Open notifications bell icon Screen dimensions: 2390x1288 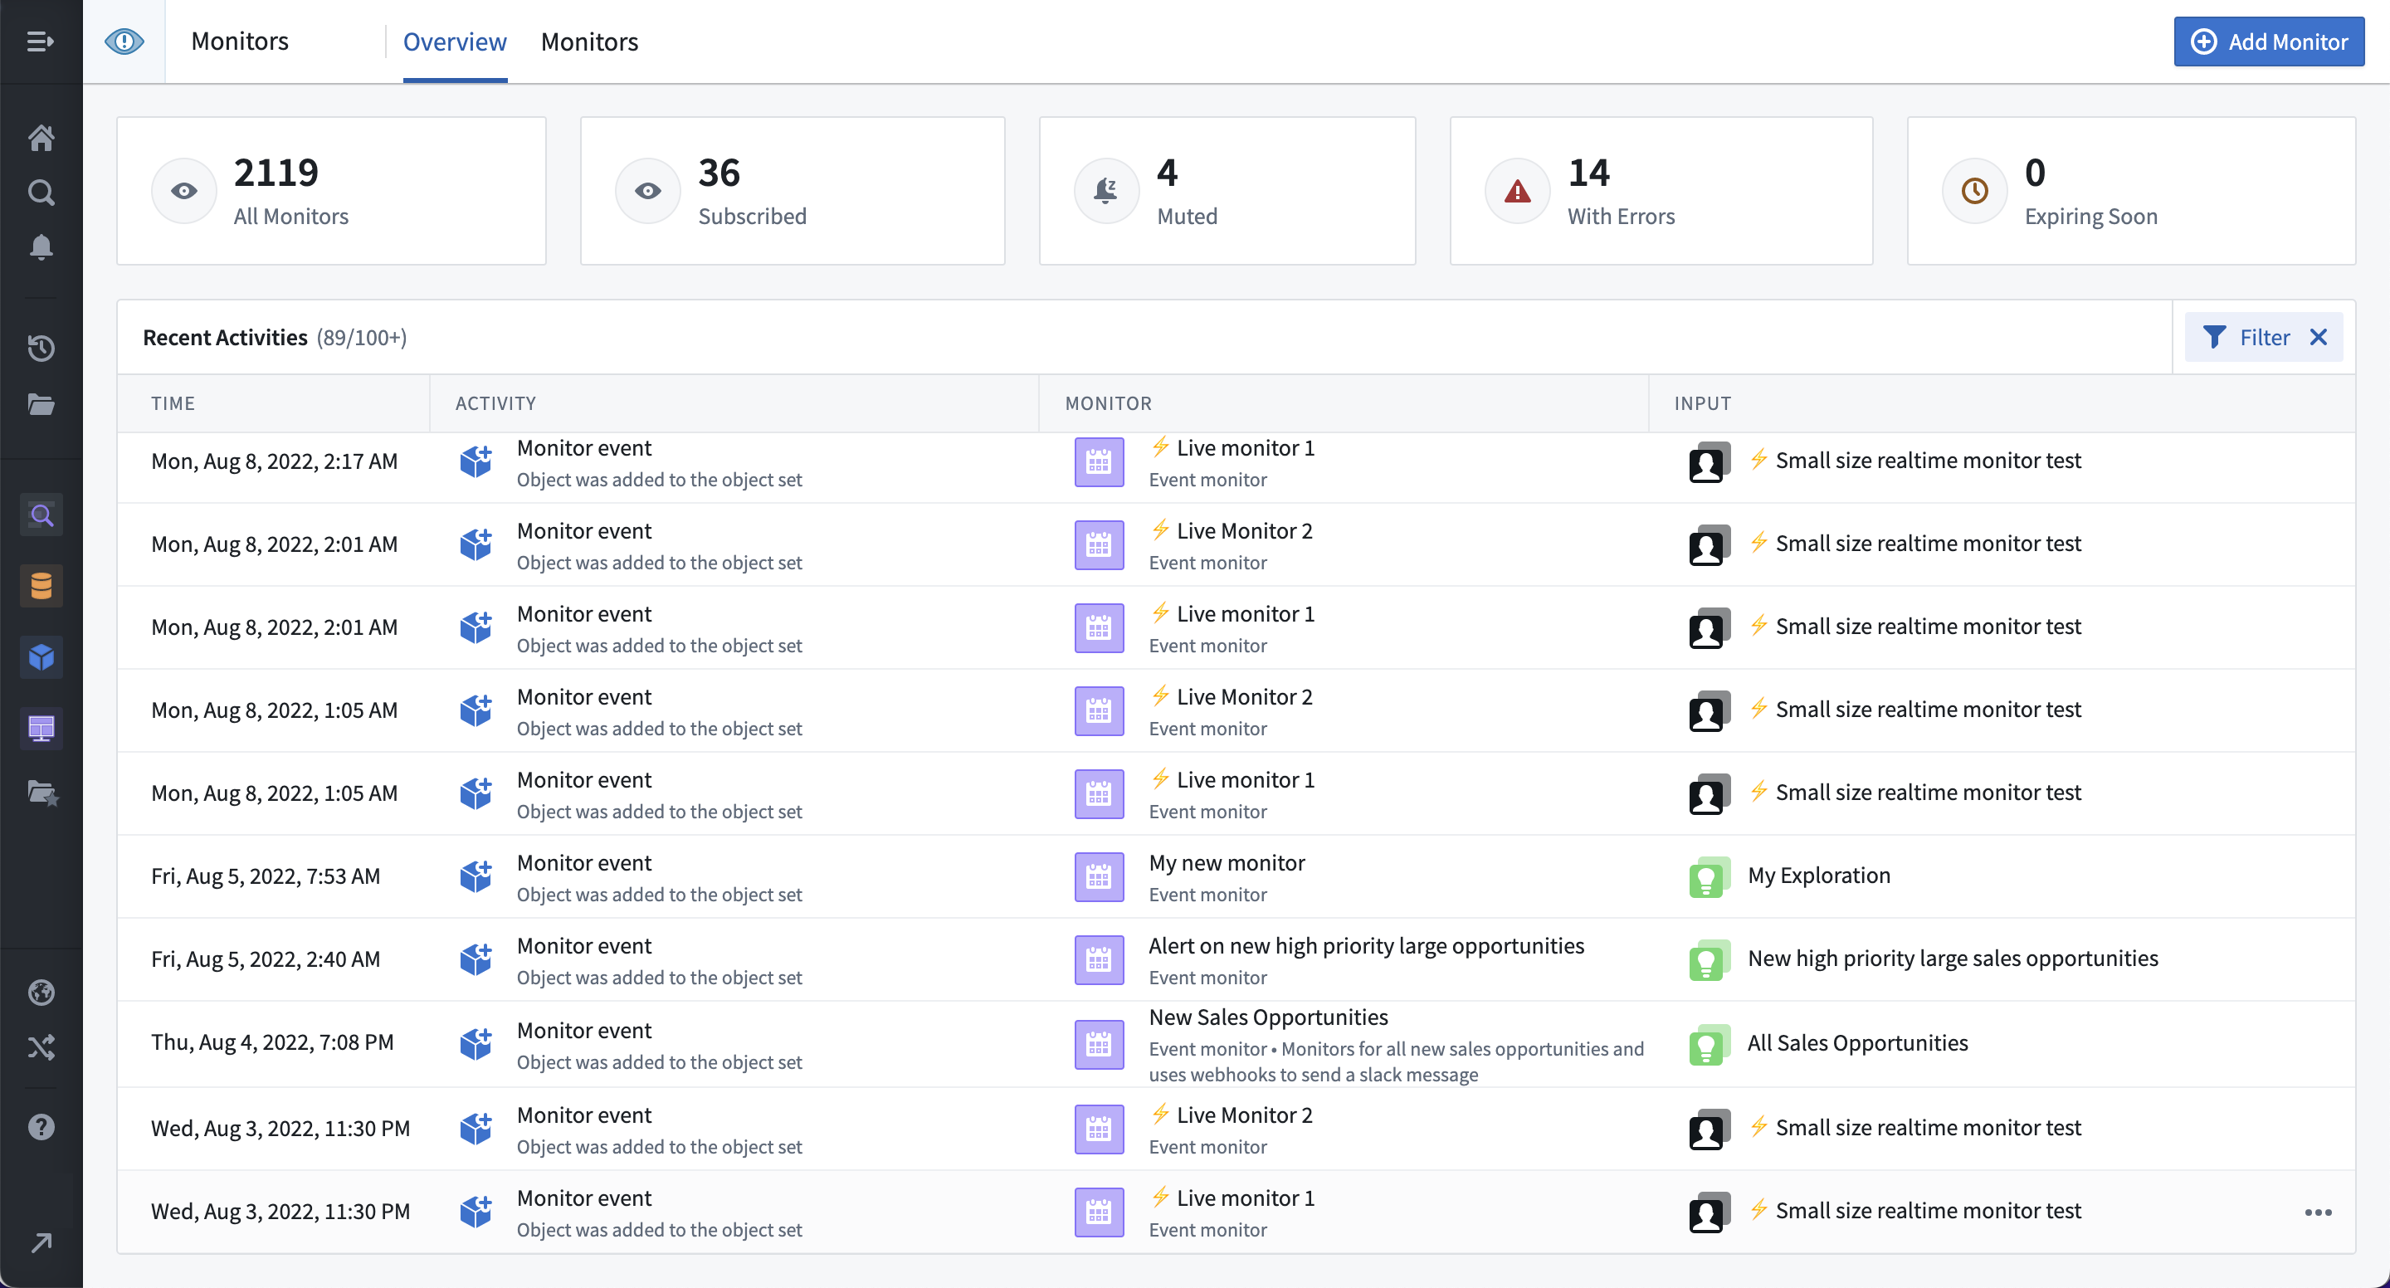41,246
